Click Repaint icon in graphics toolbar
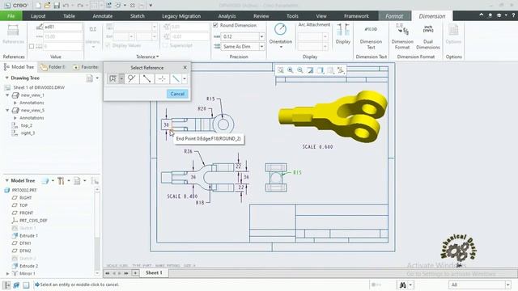518x291 pixels. pyautogui.click(x=310, y=70)
